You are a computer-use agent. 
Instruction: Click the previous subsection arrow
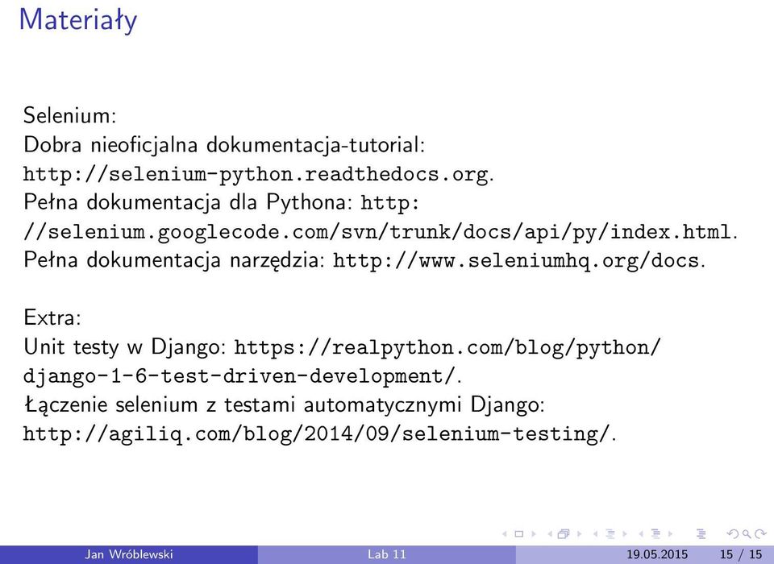596,534
